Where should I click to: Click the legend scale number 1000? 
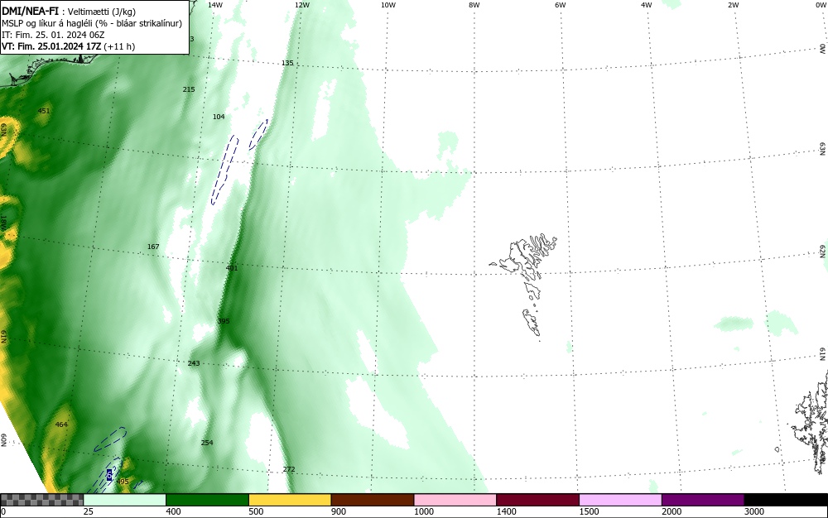point(423,511)
